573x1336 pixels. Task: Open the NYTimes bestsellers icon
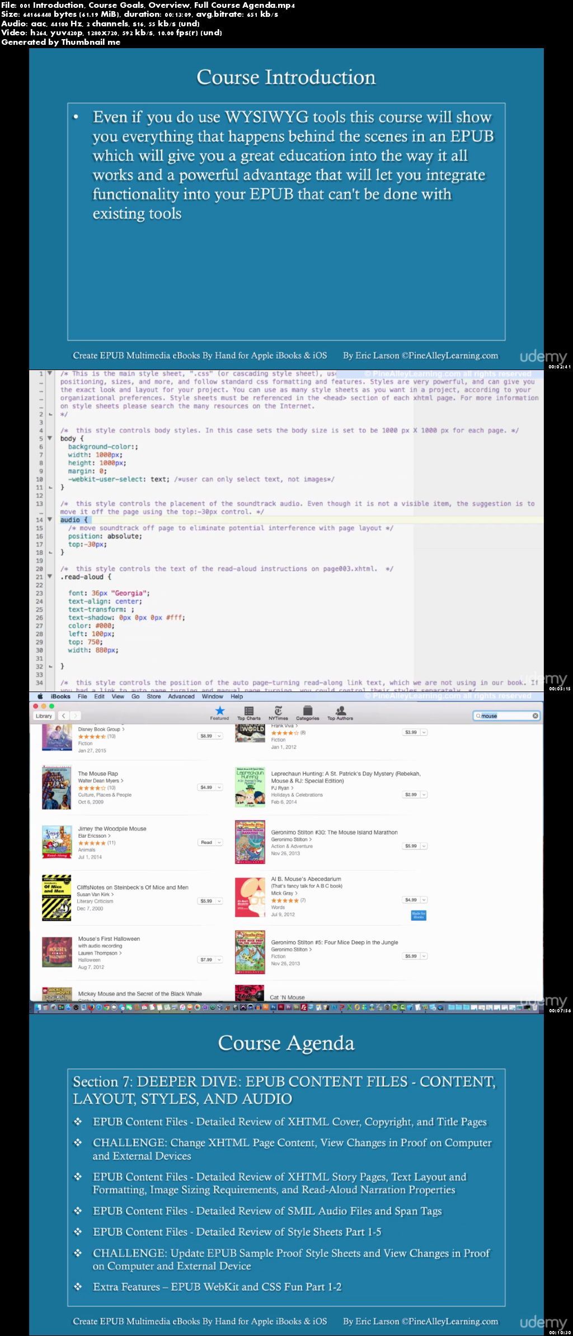[278, 713]
